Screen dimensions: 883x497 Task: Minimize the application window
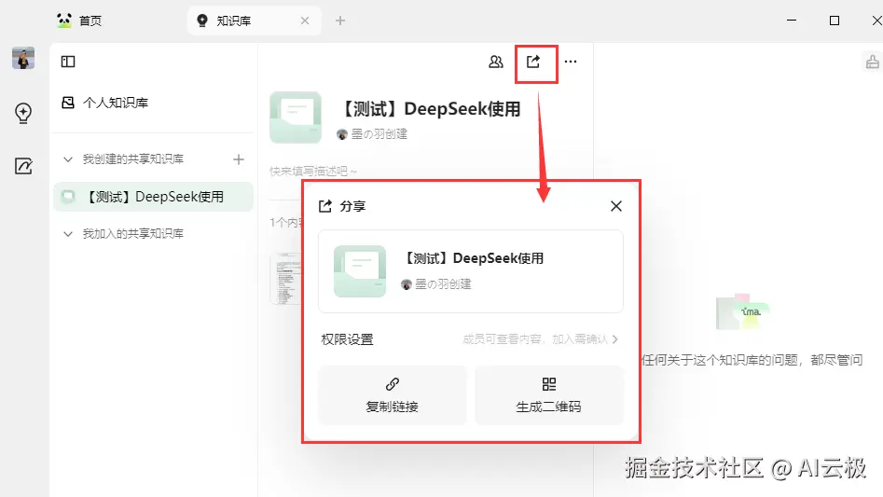pyautogui.click(x=792, y=21)
